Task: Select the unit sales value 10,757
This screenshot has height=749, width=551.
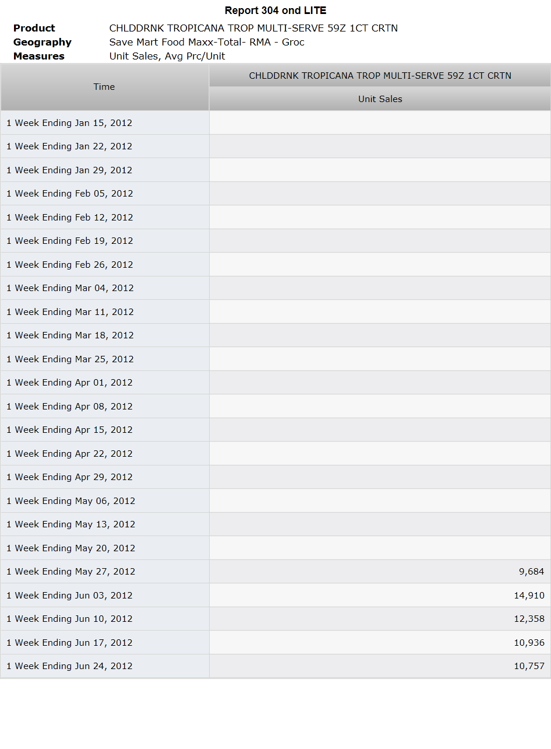Action: [529, 666]
